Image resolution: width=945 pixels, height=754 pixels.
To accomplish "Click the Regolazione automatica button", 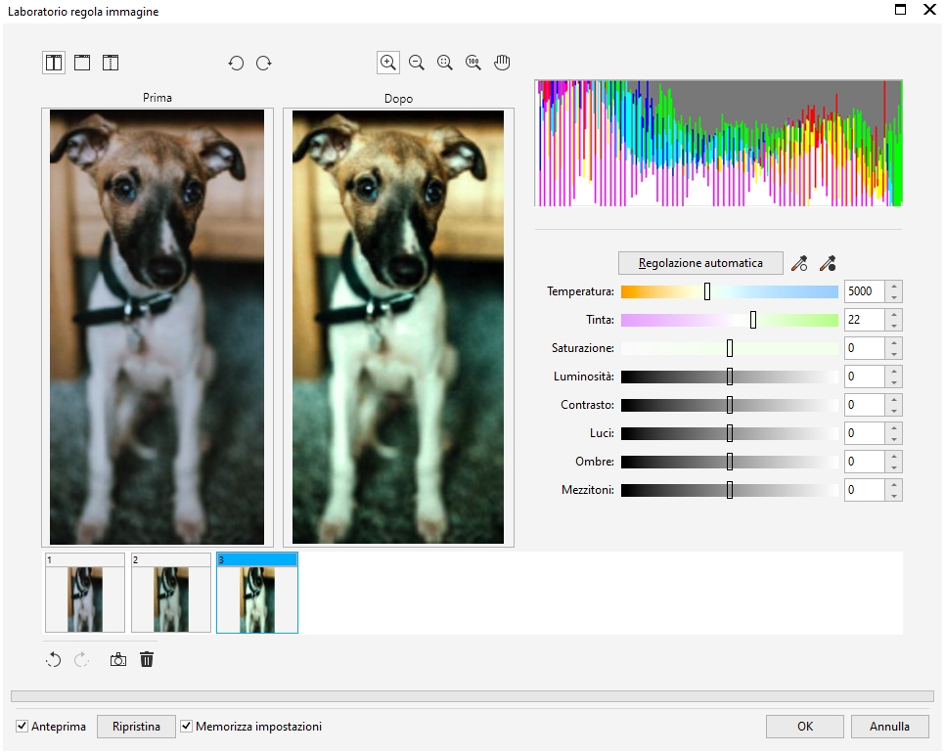I will [701, 263].
